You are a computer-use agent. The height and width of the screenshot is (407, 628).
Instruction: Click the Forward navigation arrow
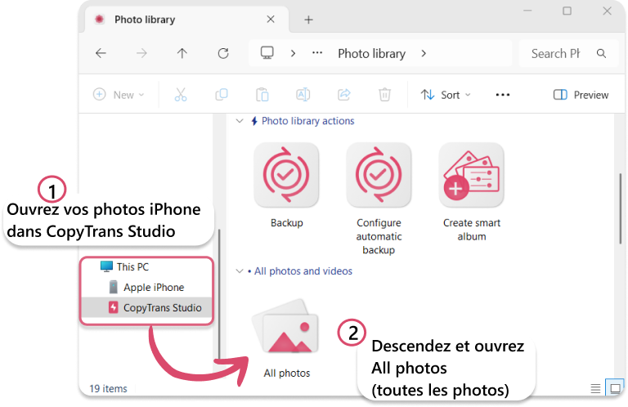click(141, 53)
